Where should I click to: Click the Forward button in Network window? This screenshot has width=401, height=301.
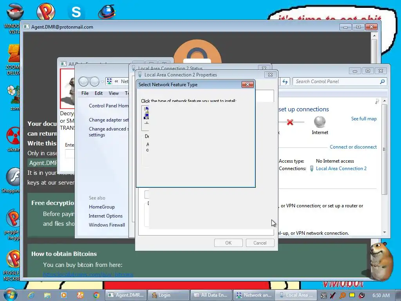[x=94, y=82]
